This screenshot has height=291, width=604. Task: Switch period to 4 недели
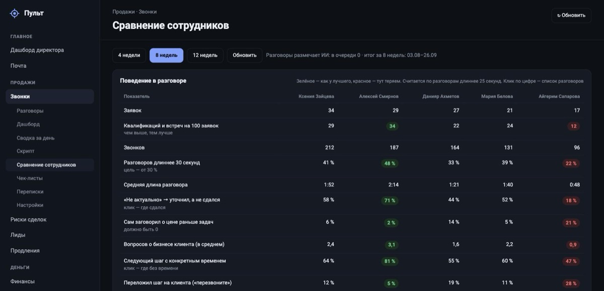129,55
